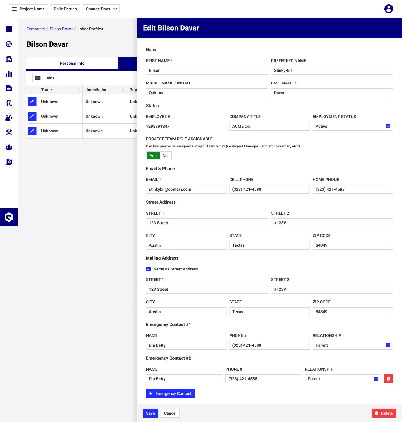
Task: Open the dashboard icon in the sidebar
Action: tap(9, 29)
